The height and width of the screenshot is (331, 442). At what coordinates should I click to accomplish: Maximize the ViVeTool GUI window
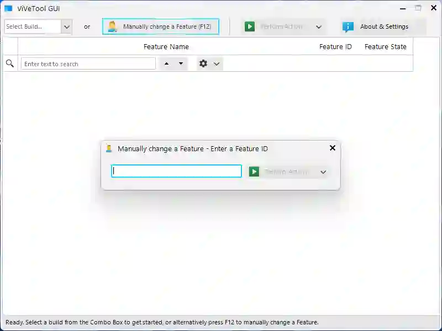(418, 8)
